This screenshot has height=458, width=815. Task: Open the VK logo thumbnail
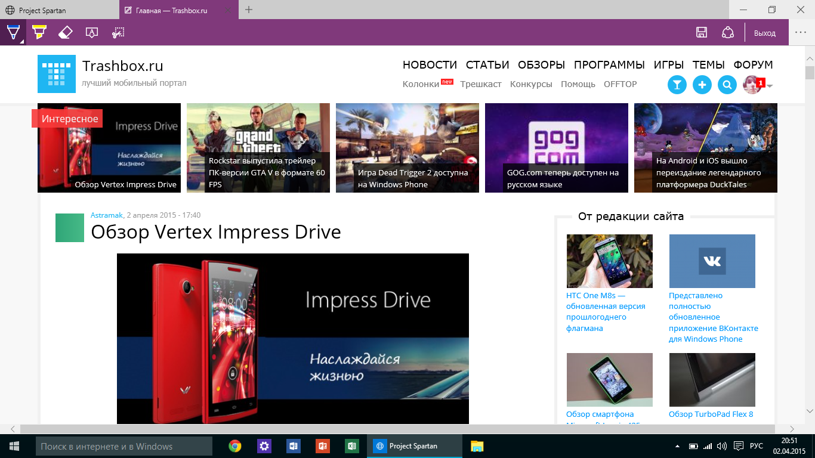click(x=712, y=261)
